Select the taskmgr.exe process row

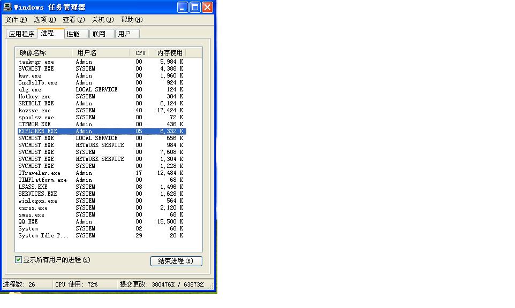point(101,61)
